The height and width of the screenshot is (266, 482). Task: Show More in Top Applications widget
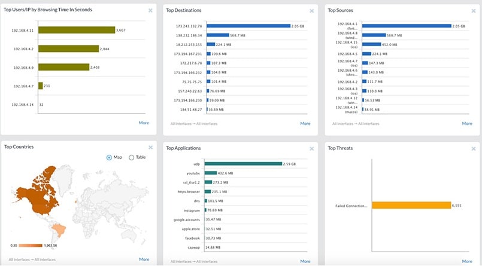pos(305,261)
